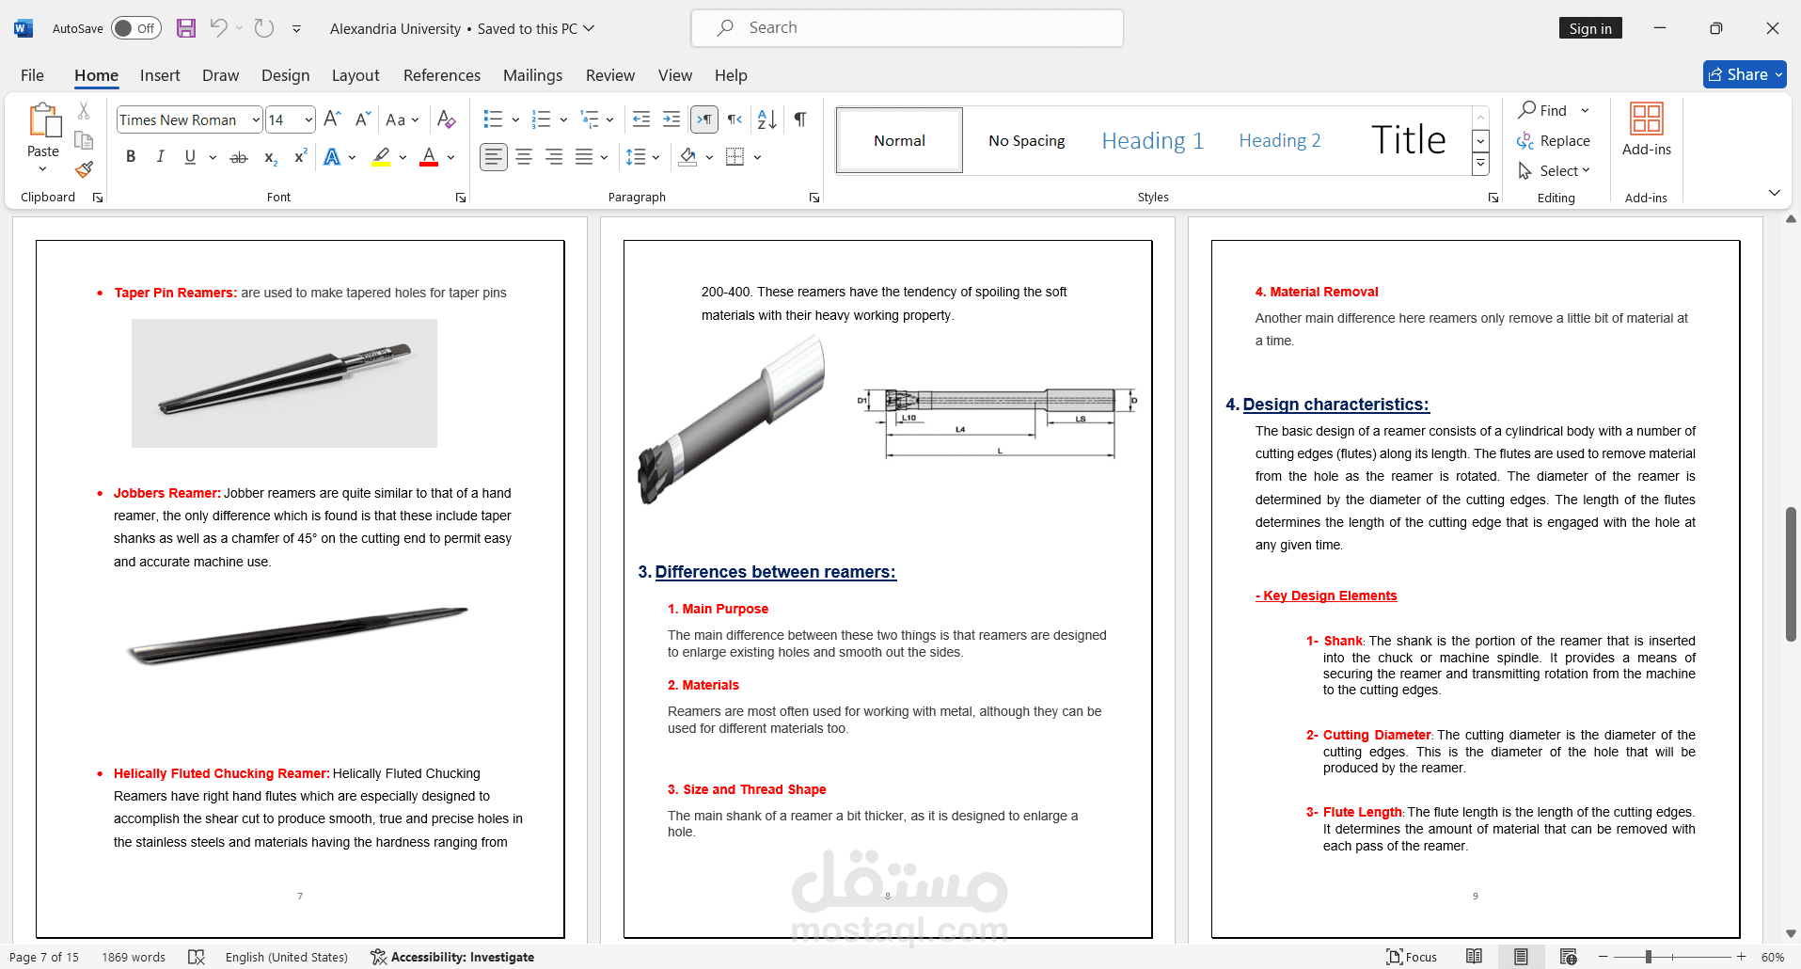This screenshot has width=1801, height=969.
Task: Toggle Subscript formatting
Action: coord(271,157)
